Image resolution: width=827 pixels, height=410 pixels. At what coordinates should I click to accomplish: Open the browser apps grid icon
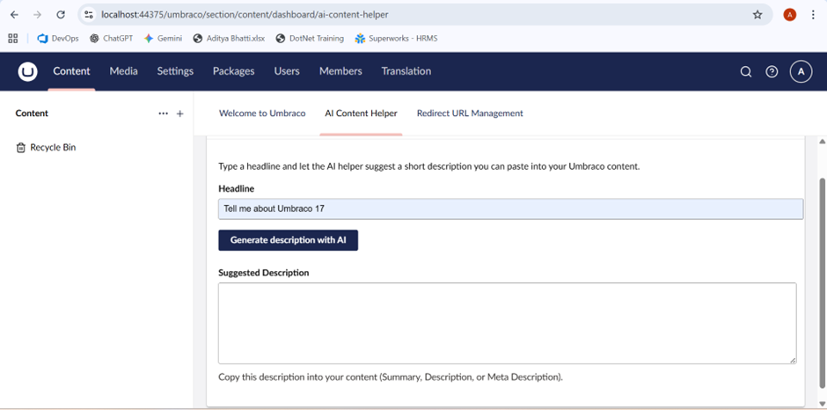(12, 39)
